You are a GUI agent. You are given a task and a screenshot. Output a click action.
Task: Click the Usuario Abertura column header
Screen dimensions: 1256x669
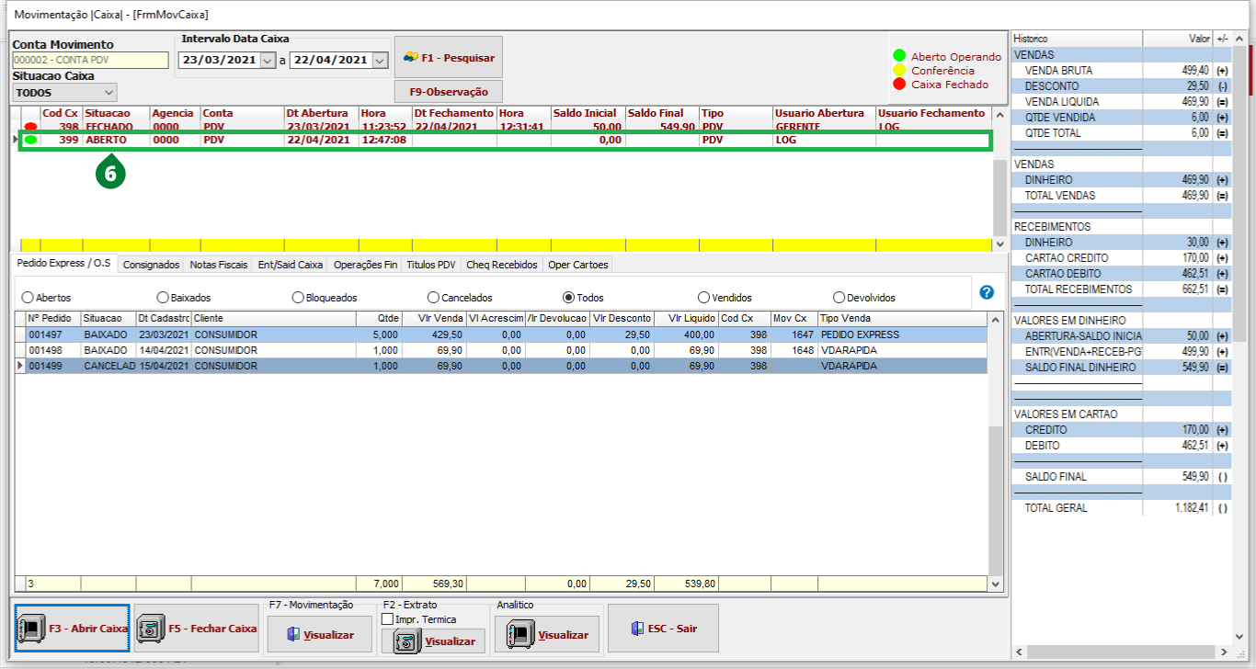click(824, 113)
